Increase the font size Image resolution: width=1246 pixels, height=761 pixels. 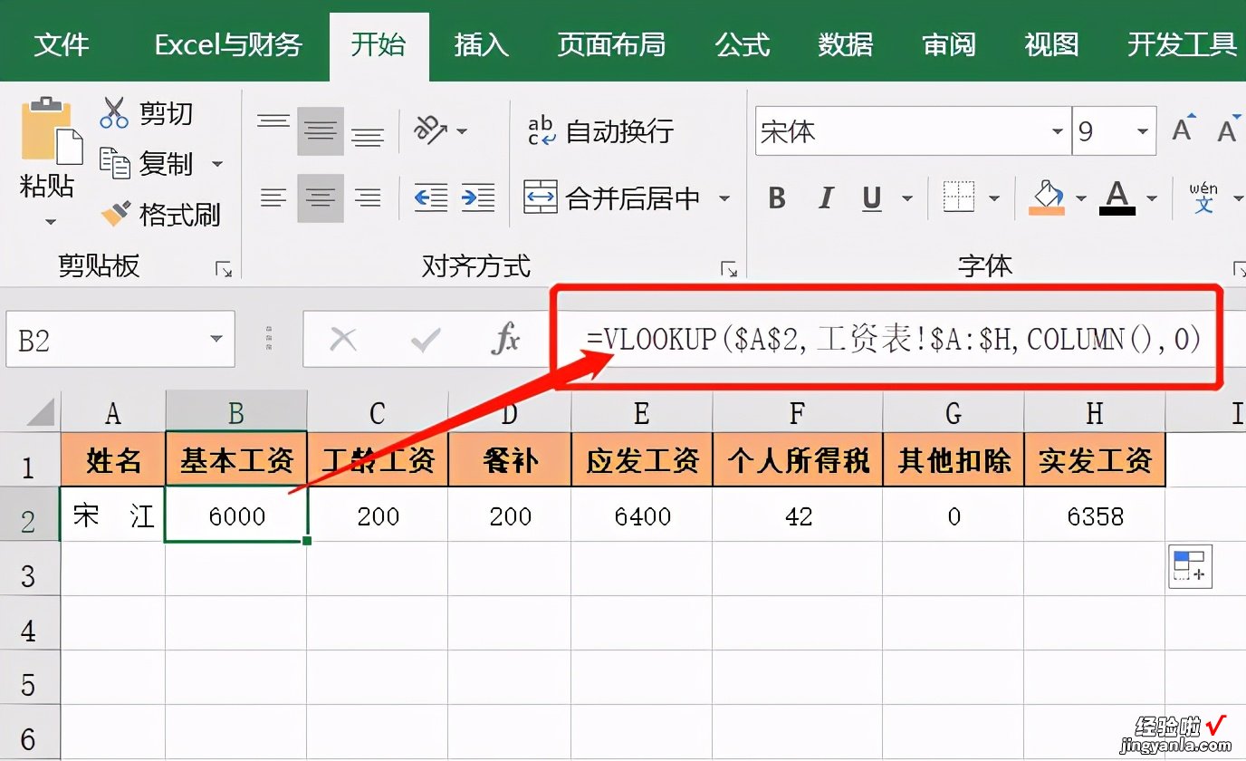tap(1184, 130)
